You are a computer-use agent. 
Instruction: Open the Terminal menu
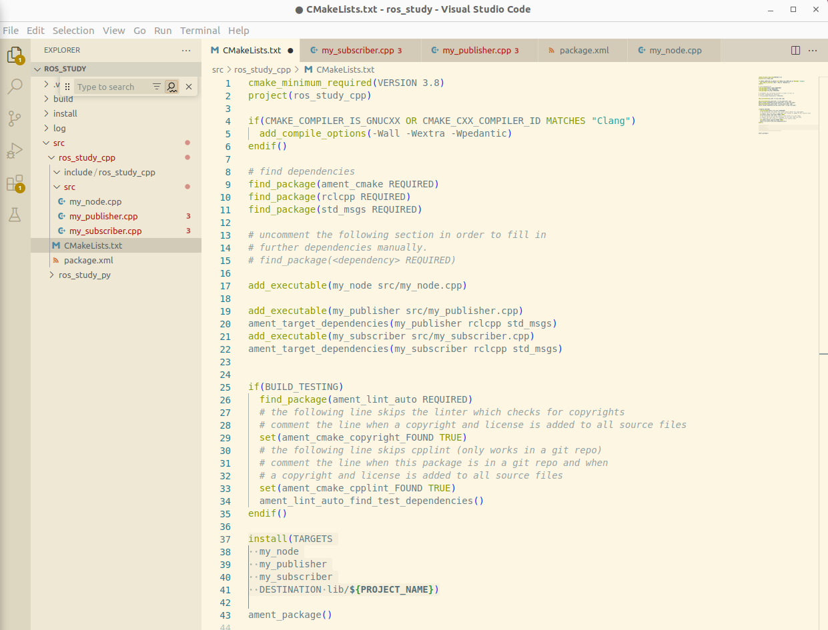click(200, 30)
